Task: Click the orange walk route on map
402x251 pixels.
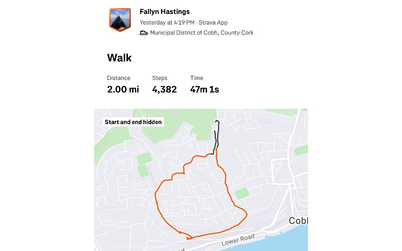Action: pos(157,205)
